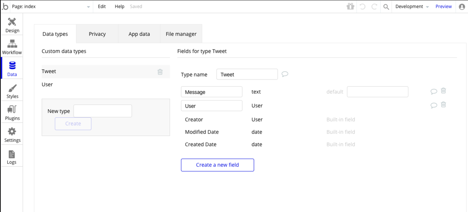
Task: Click the Preview link
Action: pyautogui.click(x=443, y=7)
